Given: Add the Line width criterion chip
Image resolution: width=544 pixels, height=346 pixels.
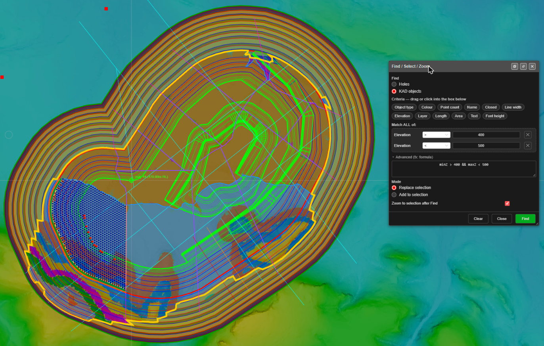Looking at the screenshot, I should [513, 107].
